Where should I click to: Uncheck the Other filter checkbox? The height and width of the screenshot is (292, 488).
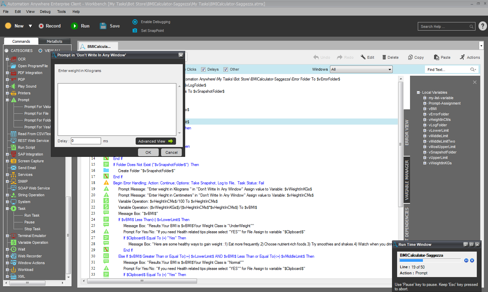coord(226,69)
